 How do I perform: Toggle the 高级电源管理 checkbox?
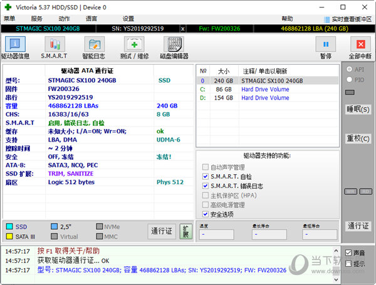(206, 205)
